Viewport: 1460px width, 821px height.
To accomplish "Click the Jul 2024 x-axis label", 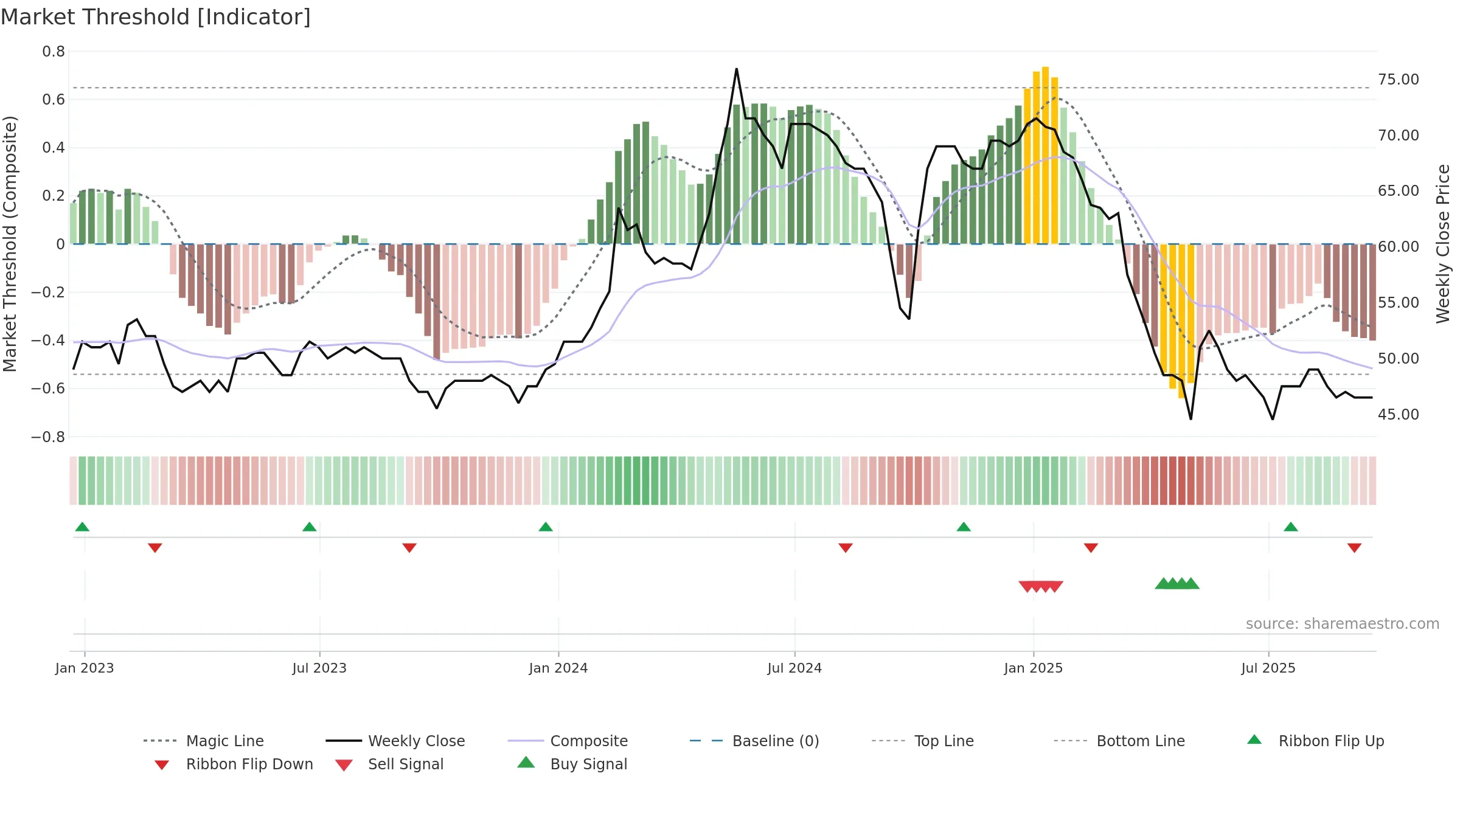I will point(794,668).
